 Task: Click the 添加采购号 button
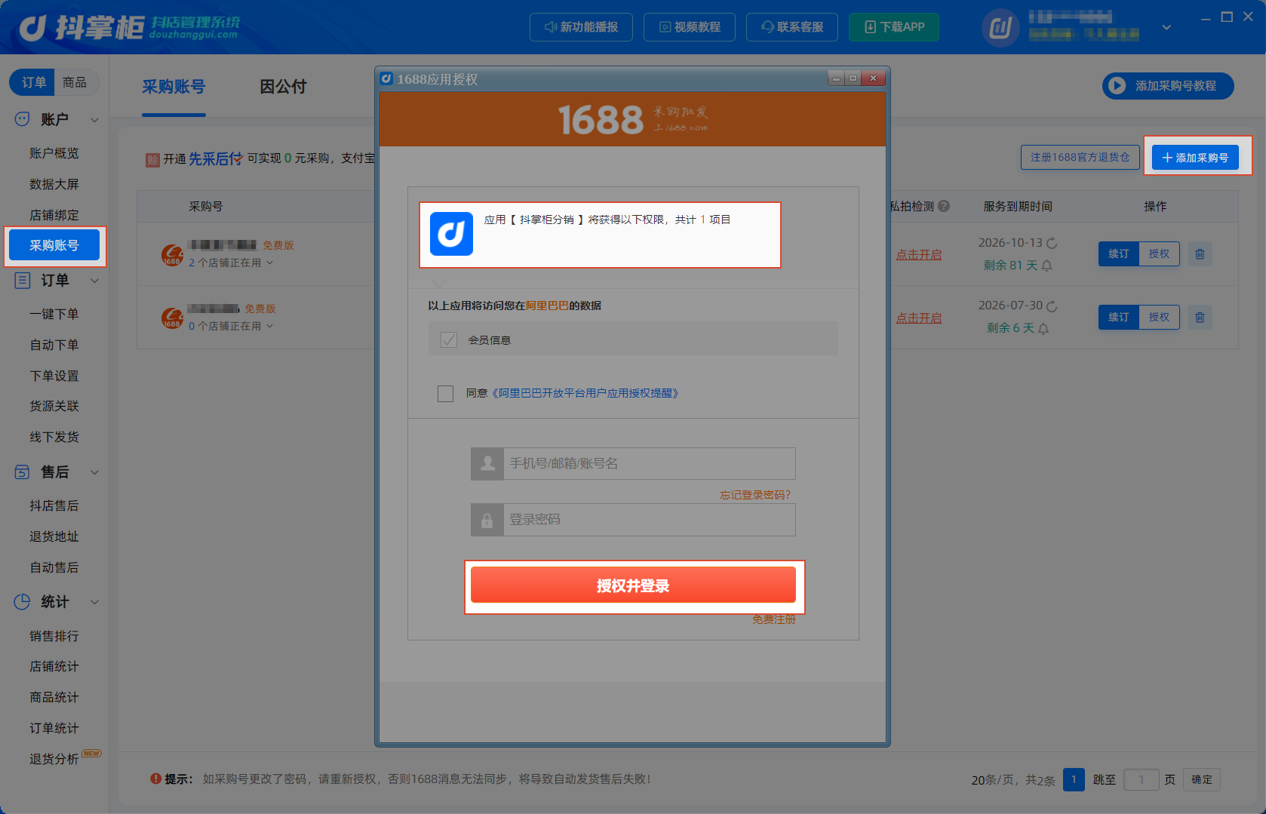pos(1195,157)
